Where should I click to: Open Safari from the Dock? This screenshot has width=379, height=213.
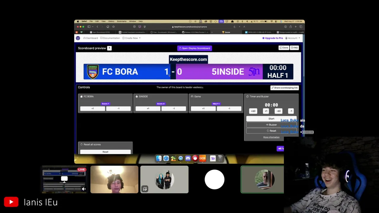tap(166, 158)
